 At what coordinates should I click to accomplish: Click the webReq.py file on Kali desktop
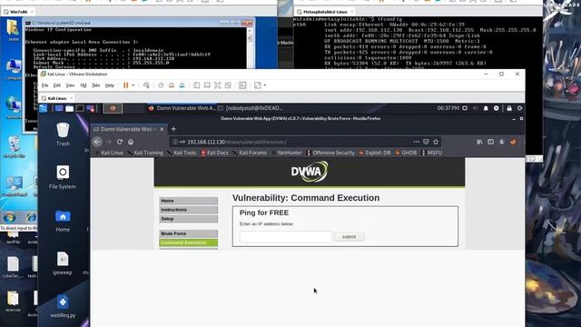(63, 307)
